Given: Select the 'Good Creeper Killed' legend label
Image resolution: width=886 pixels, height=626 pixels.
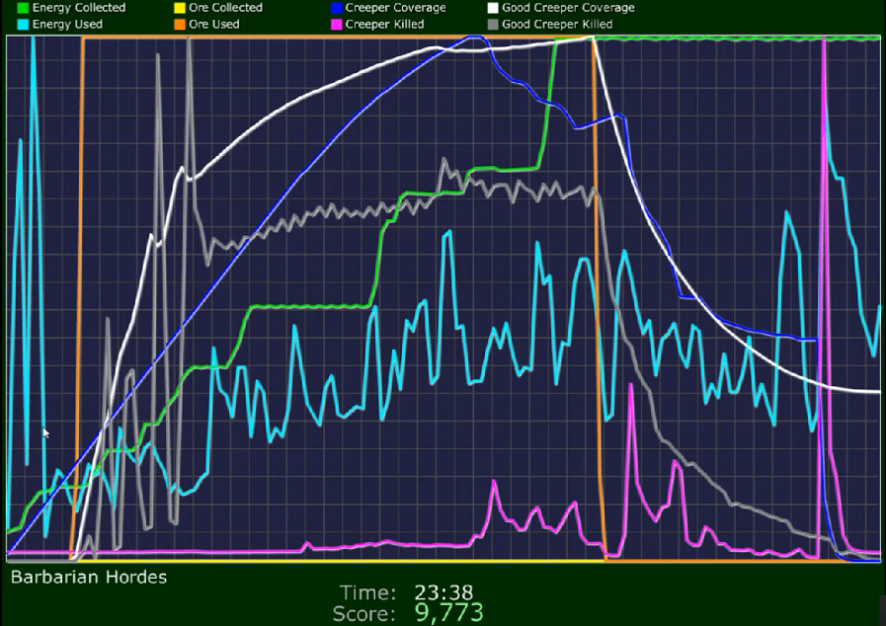Looking at the screenshot, I should pos(557,25).
